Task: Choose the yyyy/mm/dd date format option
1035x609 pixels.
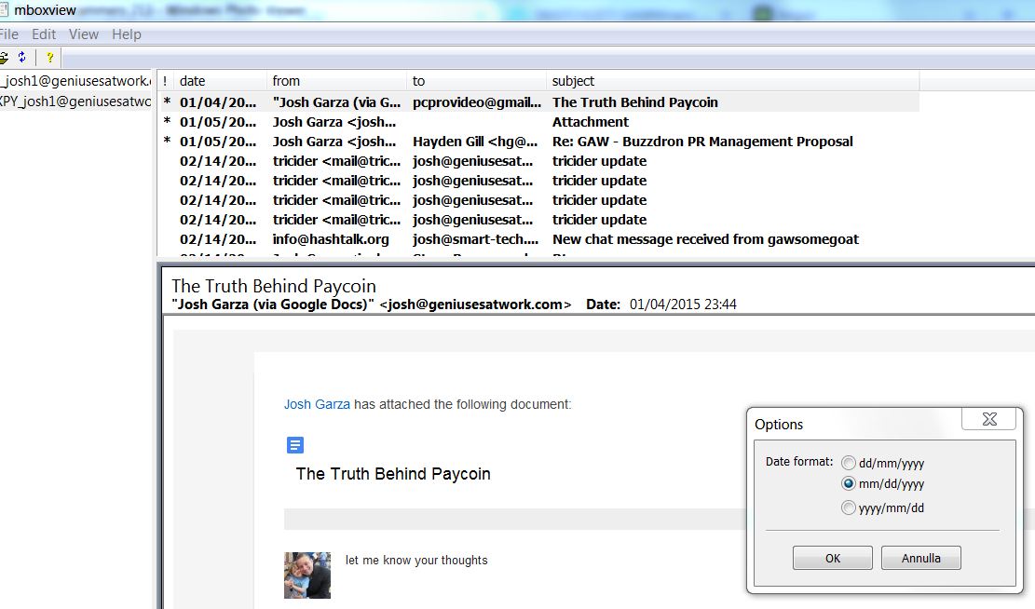Action: [848, 507]
